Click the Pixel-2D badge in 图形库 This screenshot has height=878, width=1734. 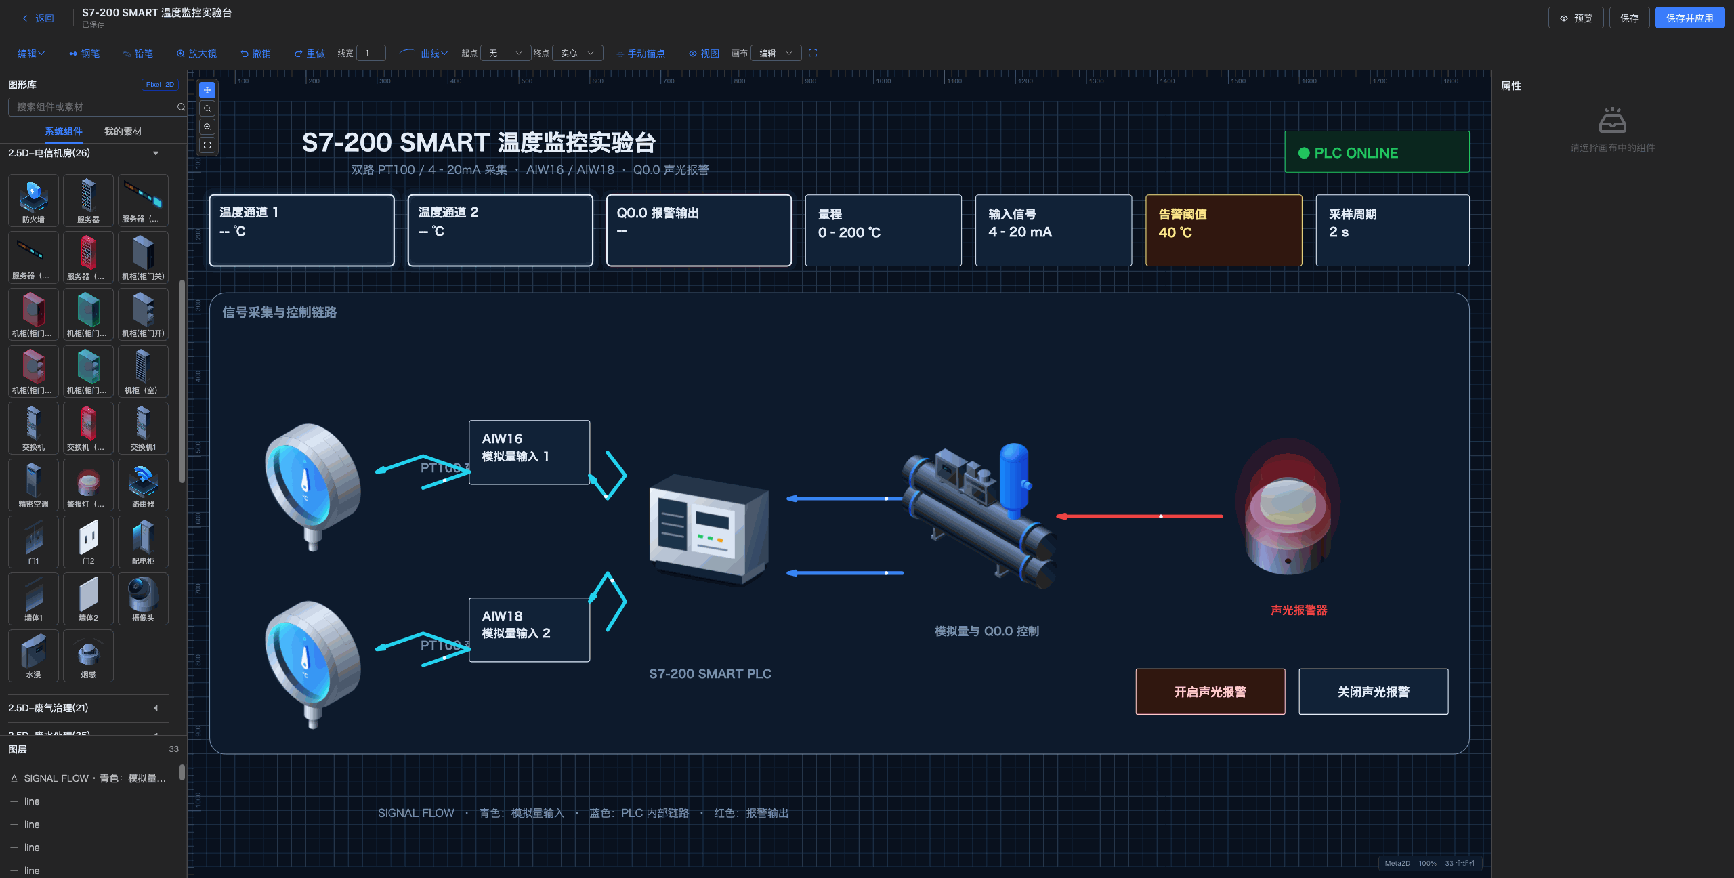click(160, 85)
